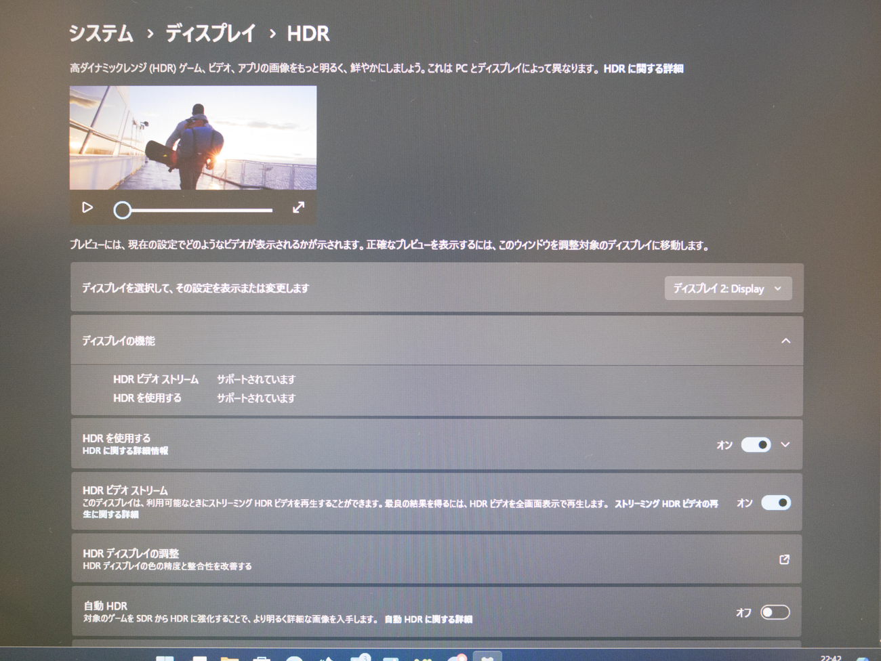Click サポートされています next to HDR ビデオ ストリーム
The image size is (881, 661).
pyautogui.click(x=256, y=379)
